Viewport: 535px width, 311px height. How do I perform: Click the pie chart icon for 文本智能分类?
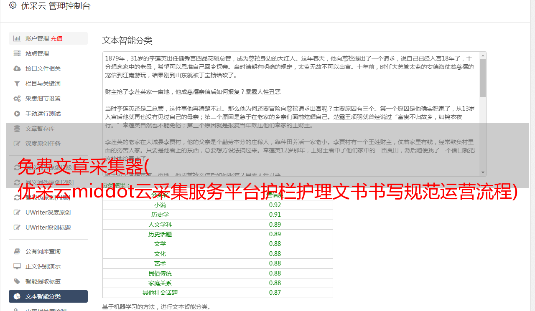point(17,296)
